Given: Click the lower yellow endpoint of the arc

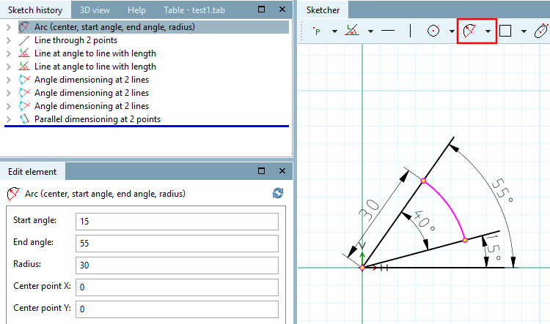Looking at the screenshot, I should 465,240.
